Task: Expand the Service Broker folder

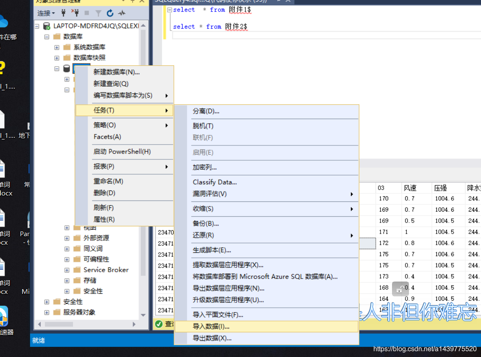Action: (67, 270)
